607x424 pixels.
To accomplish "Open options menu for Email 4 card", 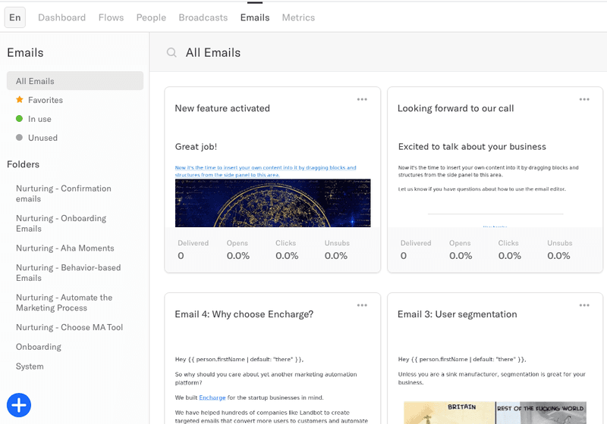I will click(x=362, y=305).
